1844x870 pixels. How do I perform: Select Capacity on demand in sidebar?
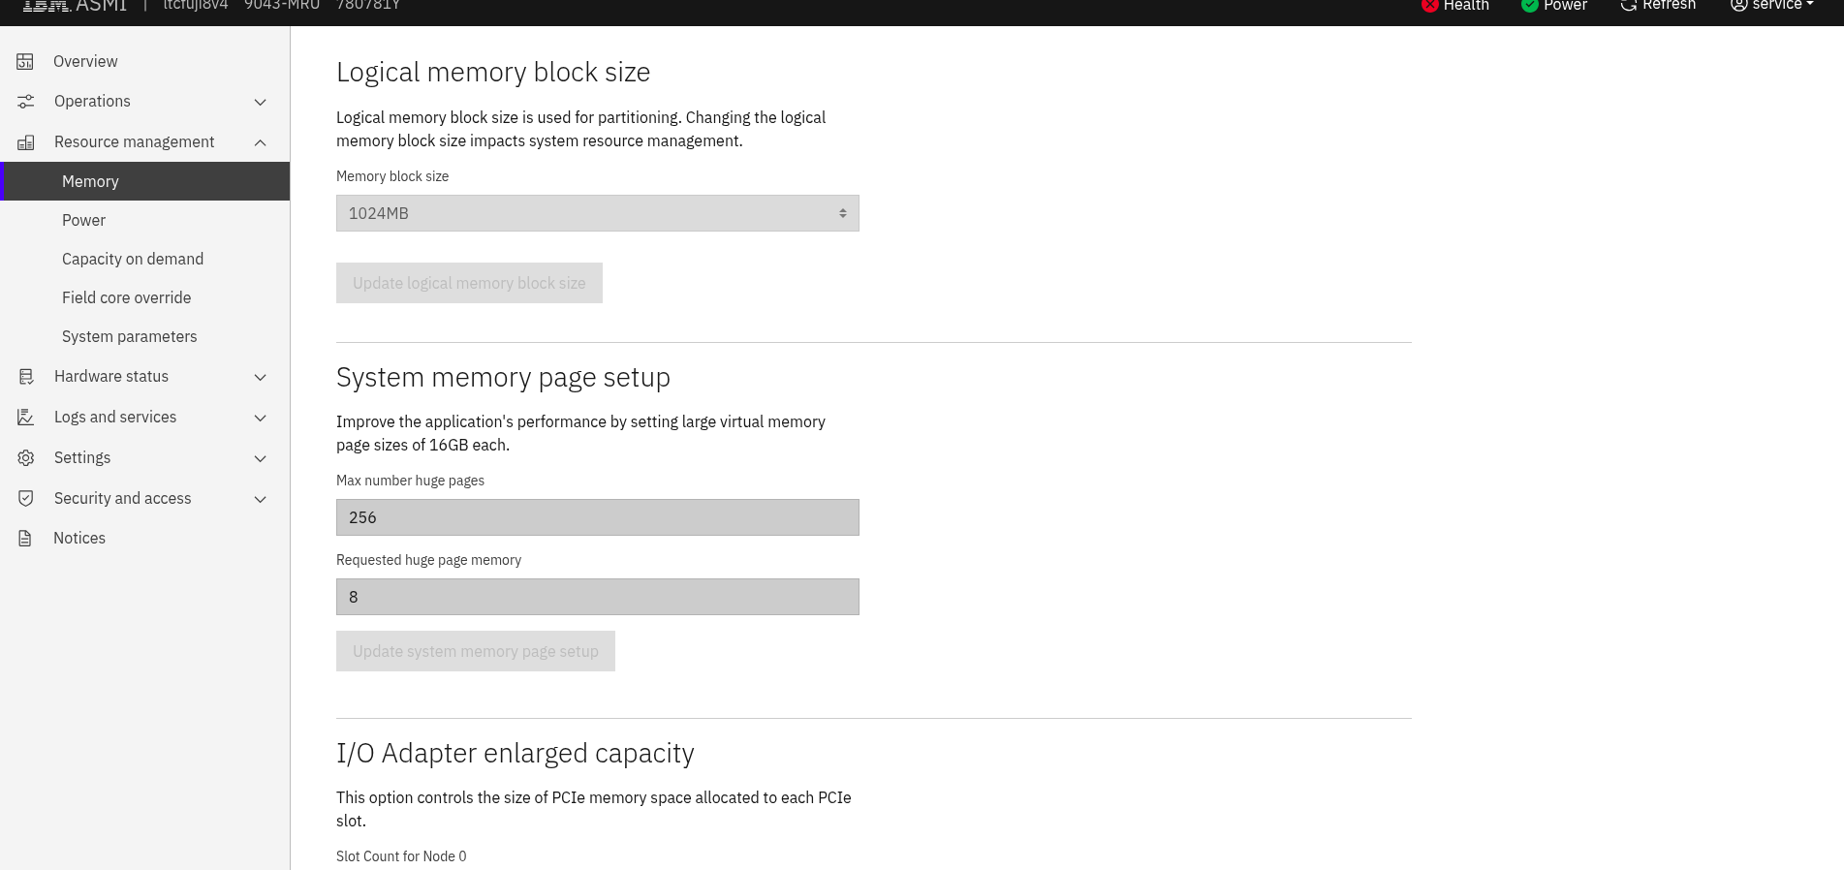(x=133, y=259)
